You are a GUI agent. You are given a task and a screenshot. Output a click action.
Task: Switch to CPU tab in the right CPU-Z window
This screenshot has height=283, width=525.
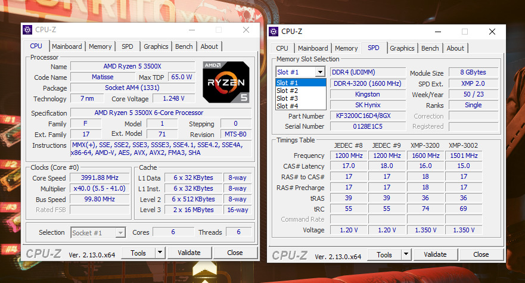[x=282, y=48]
